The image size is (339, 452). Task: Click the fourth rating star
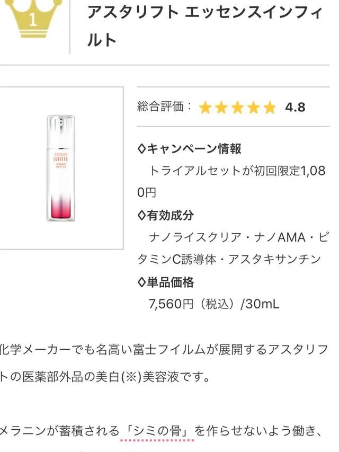pos(254,108)
